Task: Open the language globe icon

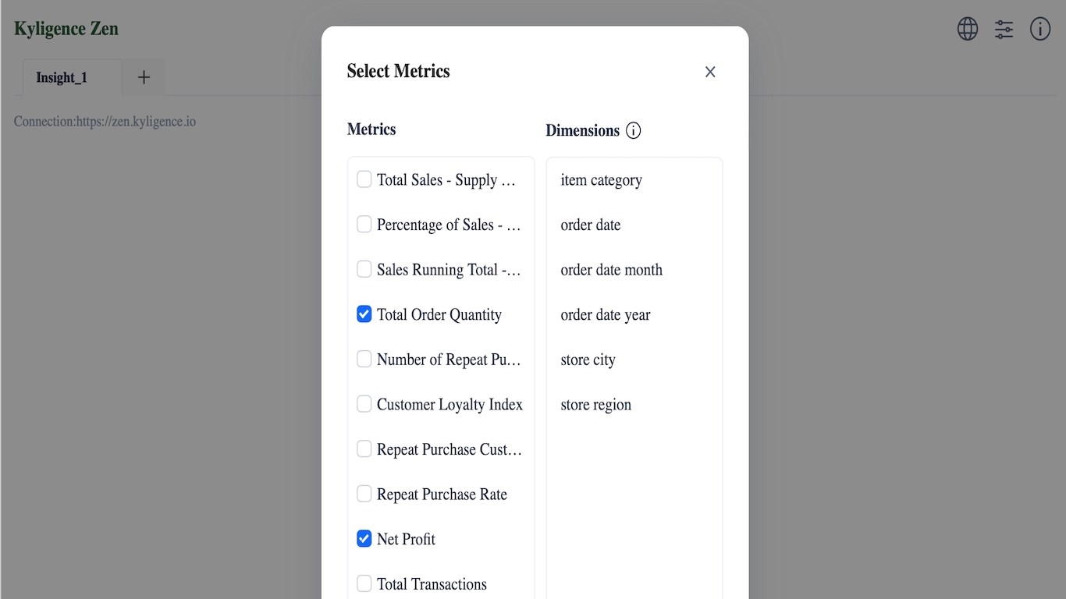Action: click(x=968, y=29)
